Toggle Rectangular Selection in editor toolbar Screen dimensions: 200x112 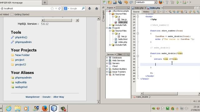click(186, 12)
